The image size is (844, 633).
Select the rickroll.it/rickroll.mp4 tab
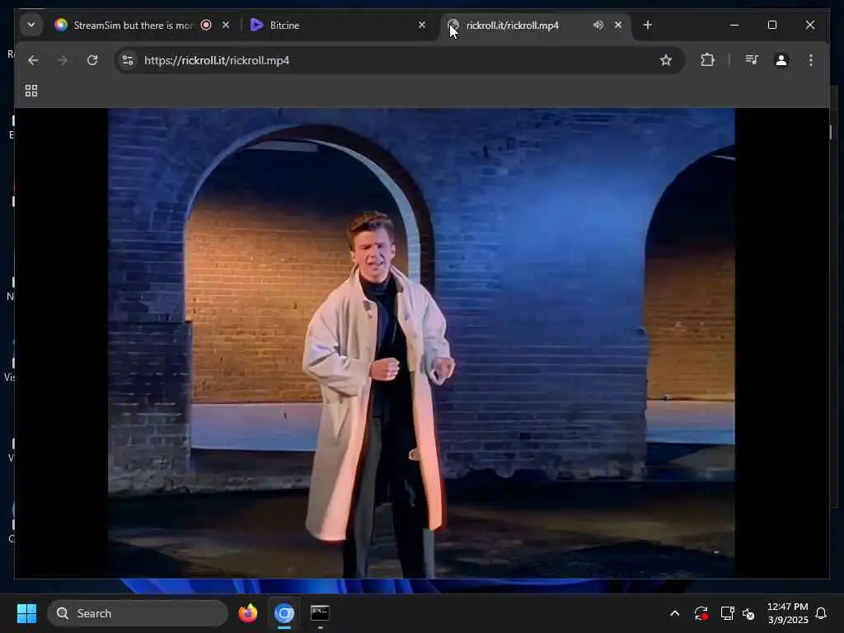click(x=511, y=26)
